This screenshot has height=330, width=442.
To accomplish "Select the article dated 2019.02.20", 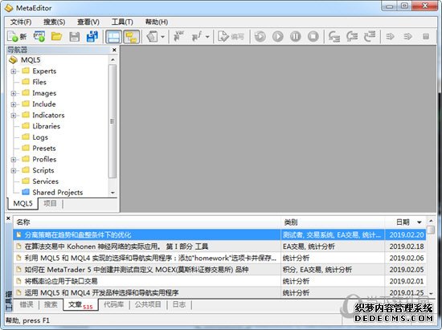I will [219, 234].
